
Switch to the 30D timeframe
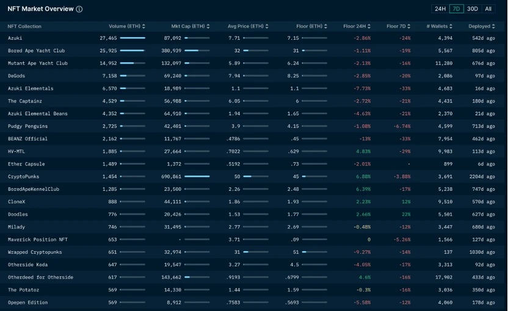click(x=473, y=9)
